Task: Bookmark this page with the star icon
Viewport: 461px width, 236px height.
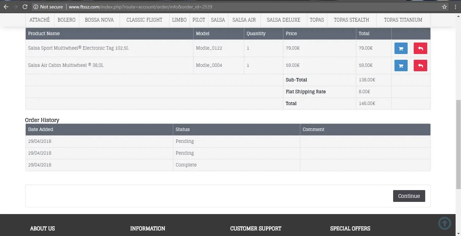Action: pos(444,7)
